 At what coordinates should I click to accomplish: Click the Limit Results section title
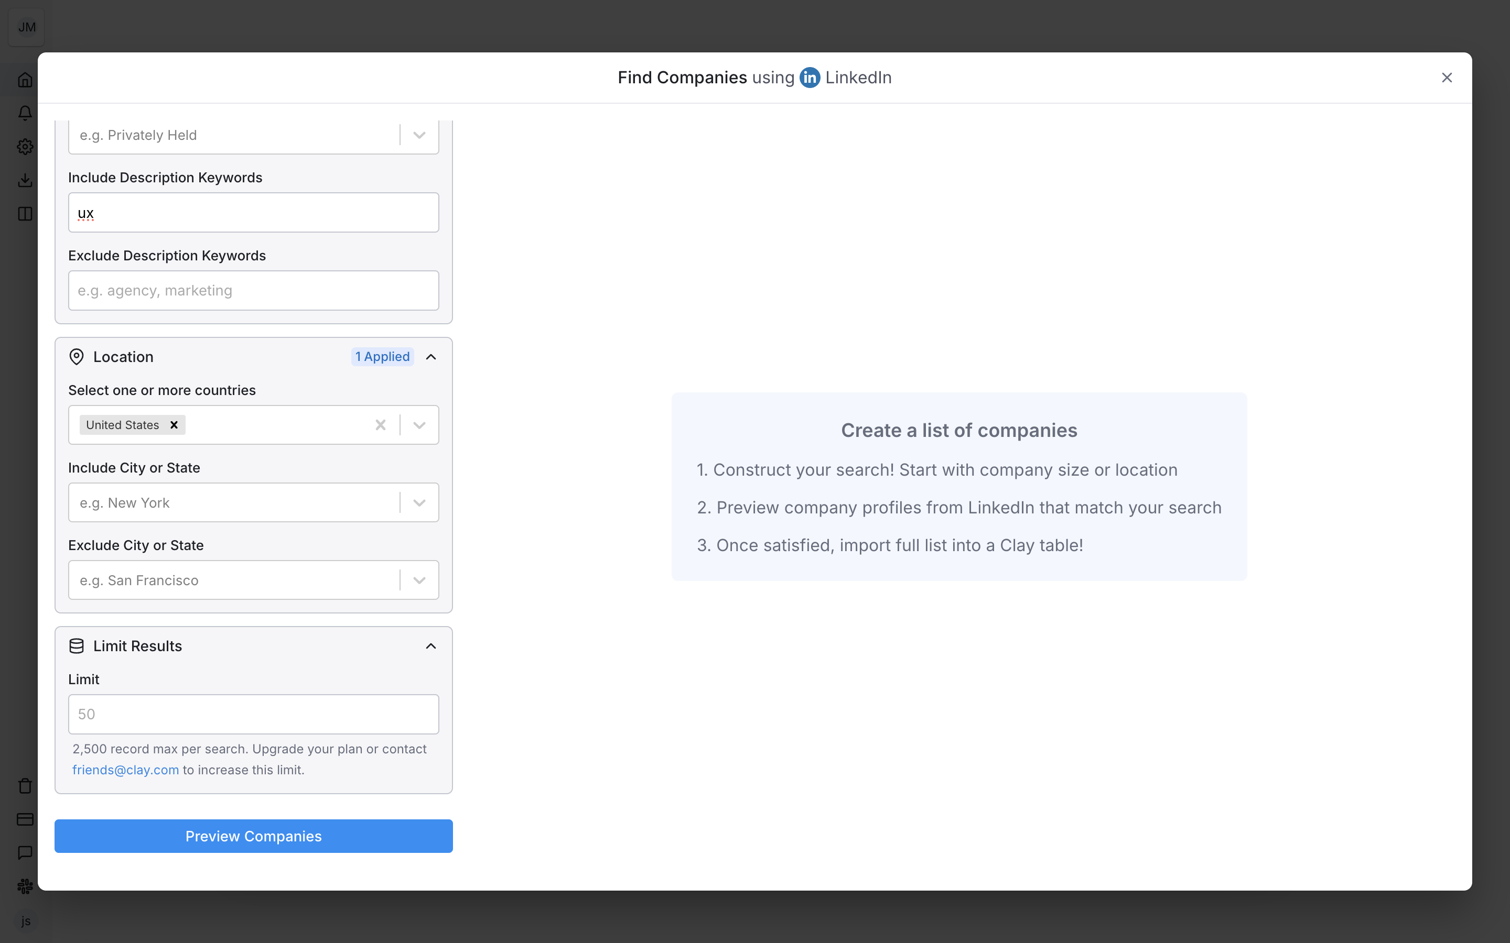(138, 646)
